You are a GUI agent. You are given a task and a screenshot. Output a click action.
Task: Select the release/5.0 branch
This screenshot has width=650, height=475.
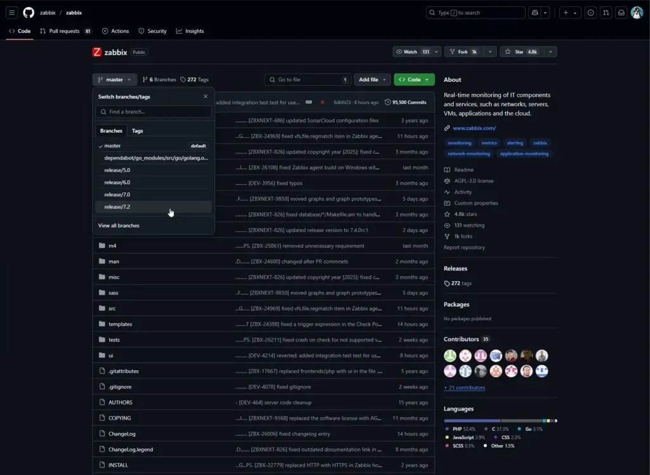tap(154, 170)
